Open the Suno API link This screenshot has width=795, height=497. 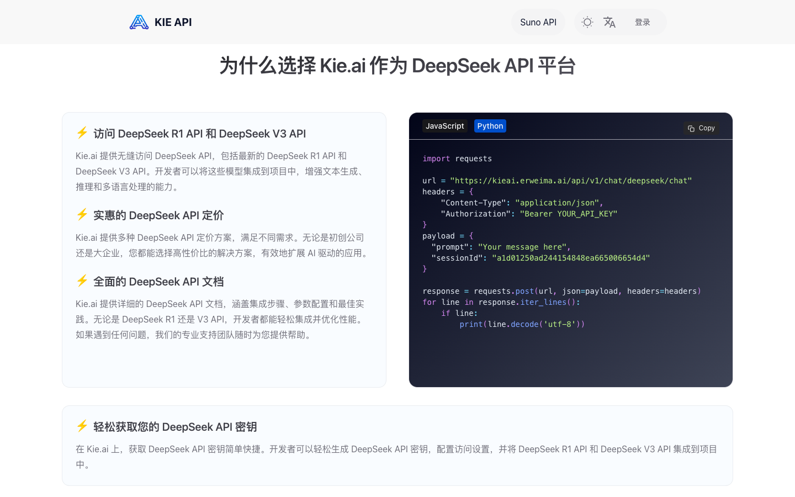point(538,22)
